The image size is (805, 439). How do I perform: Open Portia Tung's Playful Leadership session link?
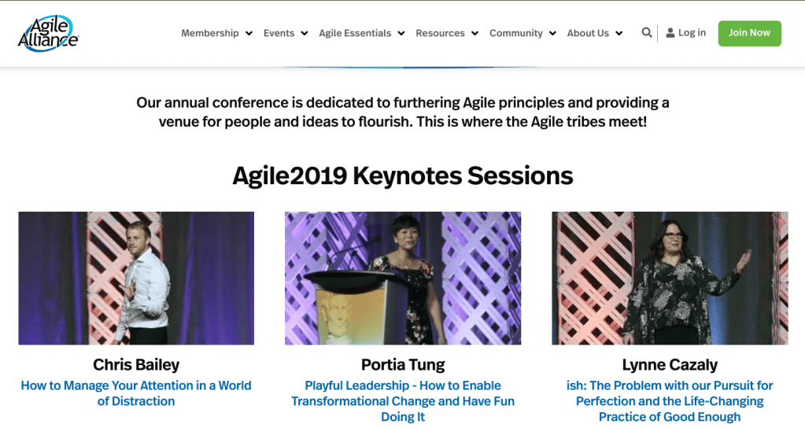(x=403, y=401)
